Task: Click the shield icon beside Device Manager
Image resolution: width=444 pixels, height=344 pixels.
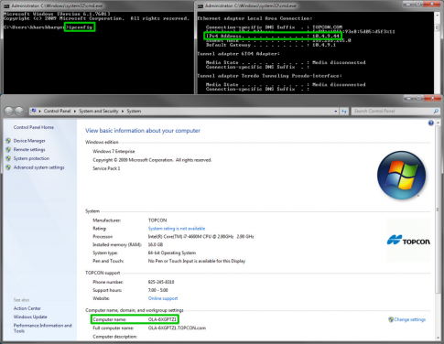Action: (x=8, y=141)
